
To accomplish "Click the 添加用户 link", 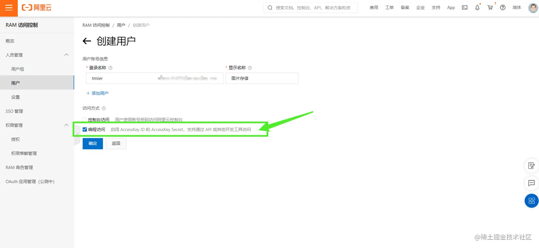I will tap(97, 93).
